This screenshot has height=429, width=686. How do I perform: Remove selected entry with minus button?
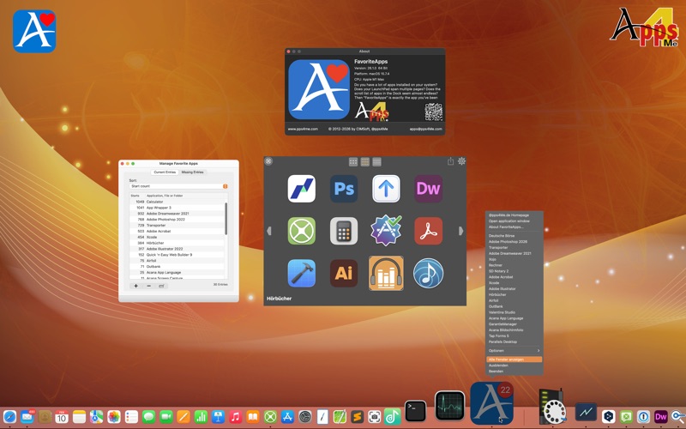click(x=148, y=286)
